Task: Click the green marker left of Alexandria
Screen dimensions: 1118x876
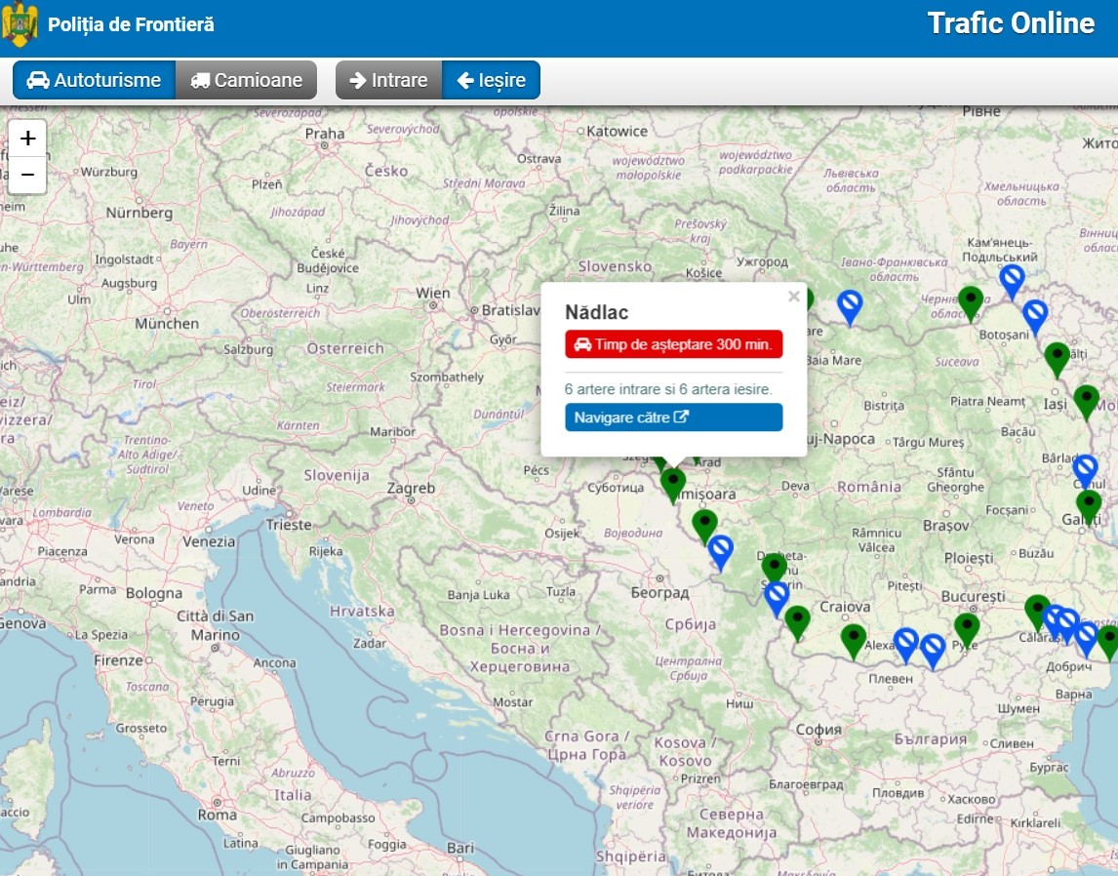Action: click(x=854, y=639)
